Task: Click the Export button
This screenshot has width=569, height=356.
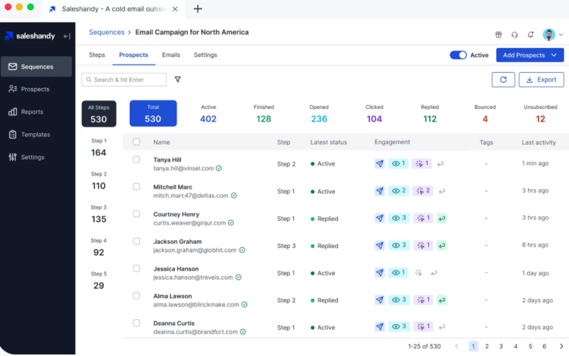Action: (x=541, y=80)
